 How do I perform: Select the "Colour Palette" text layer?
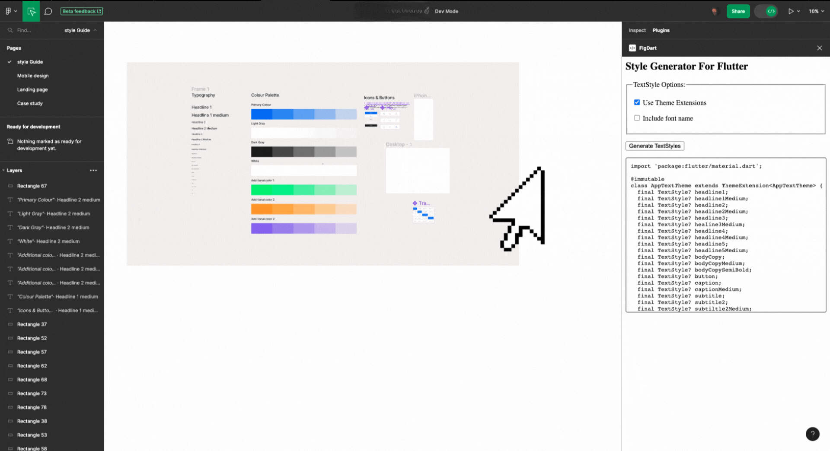coord(57,296)
